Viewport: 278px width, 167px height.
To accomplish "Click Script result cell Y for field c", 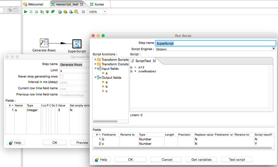I will point(264,144).
